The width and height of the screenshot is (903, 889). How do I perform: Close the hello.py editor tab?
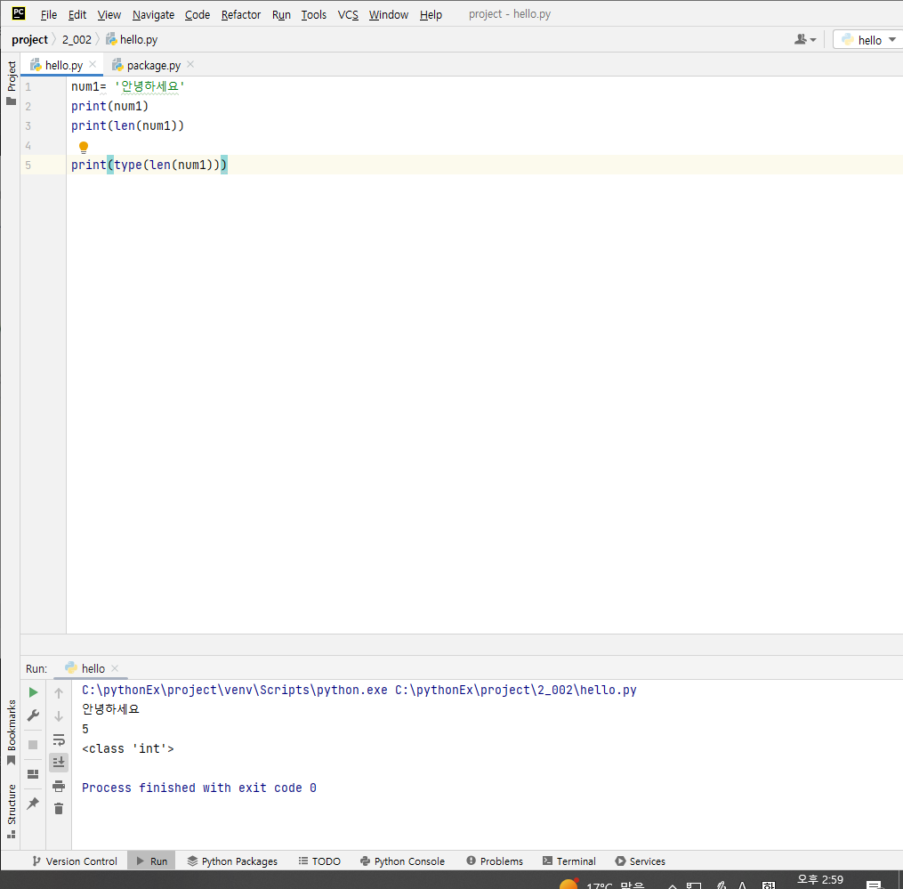pos(93,65)
